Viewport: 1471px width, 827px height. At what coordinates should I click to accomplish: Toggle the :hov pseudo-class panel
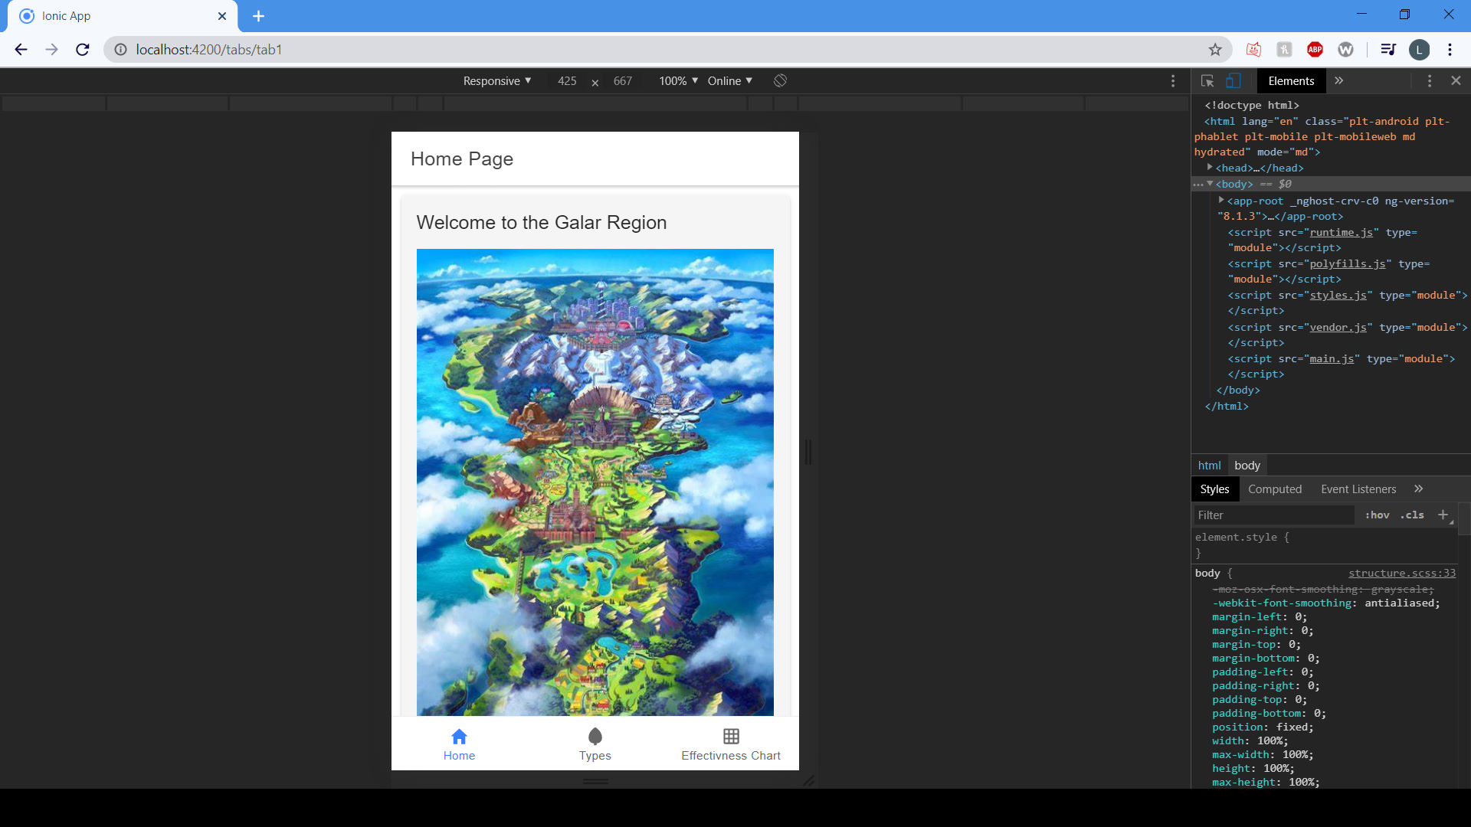(x=1377, y=515)
